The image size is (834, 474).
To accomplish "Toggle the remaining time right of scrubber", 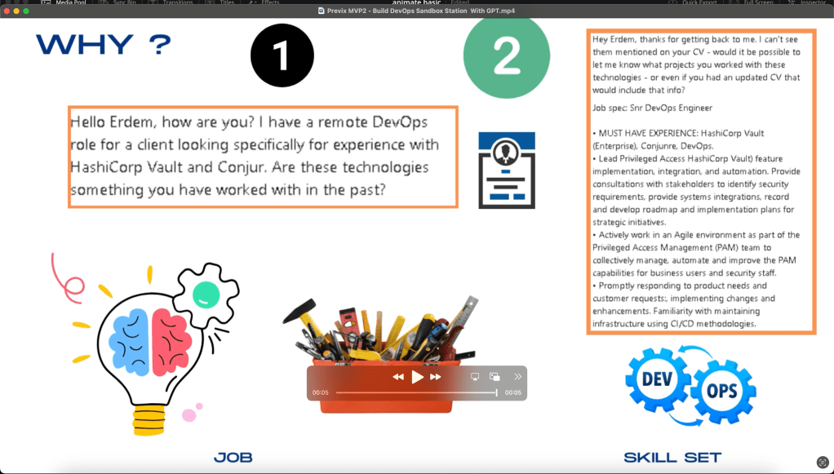I will tap(512, 392).
